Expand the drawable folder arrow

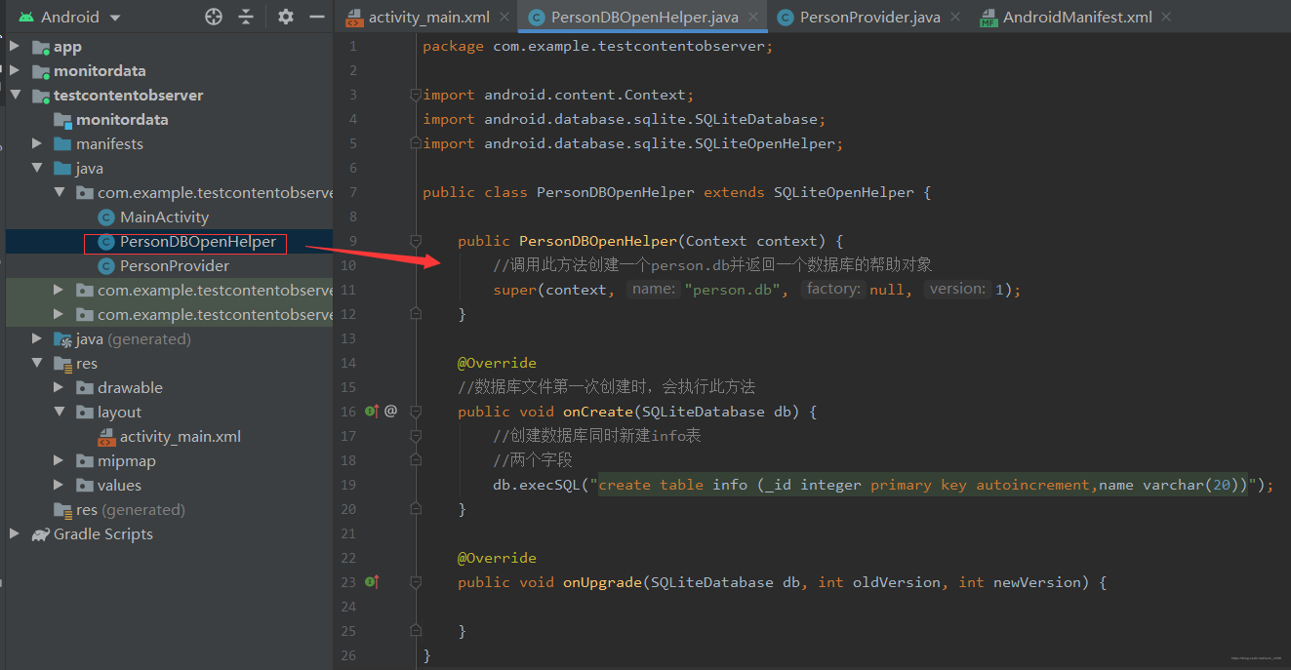pyautogui.click(x=59, y=388)
